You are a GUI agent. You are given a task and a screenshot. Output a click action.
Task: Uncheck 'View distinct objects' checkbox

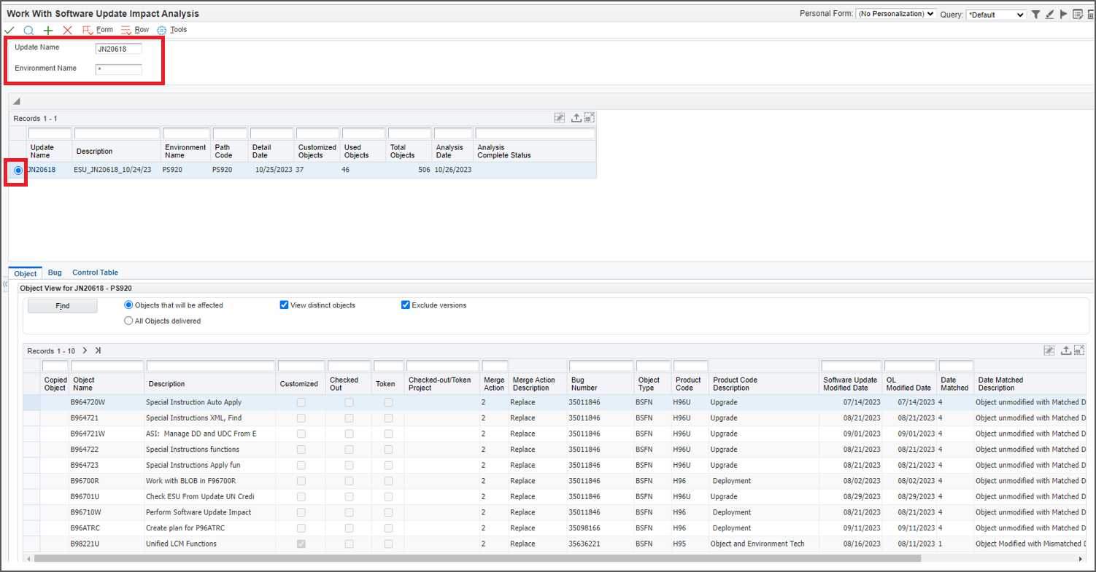point(285,305)
